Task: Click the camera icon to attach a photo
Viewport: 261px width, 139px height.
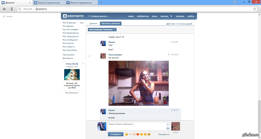Action: tap(168, 128)
